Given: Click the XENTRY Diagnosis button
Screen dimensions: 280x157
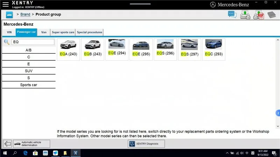Looking at the screenshot, I should pyautogui.click(x=146, y=144).
